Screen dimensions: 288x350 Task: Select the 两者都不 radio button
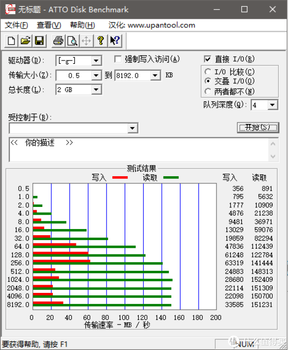(x=208, y=91)
